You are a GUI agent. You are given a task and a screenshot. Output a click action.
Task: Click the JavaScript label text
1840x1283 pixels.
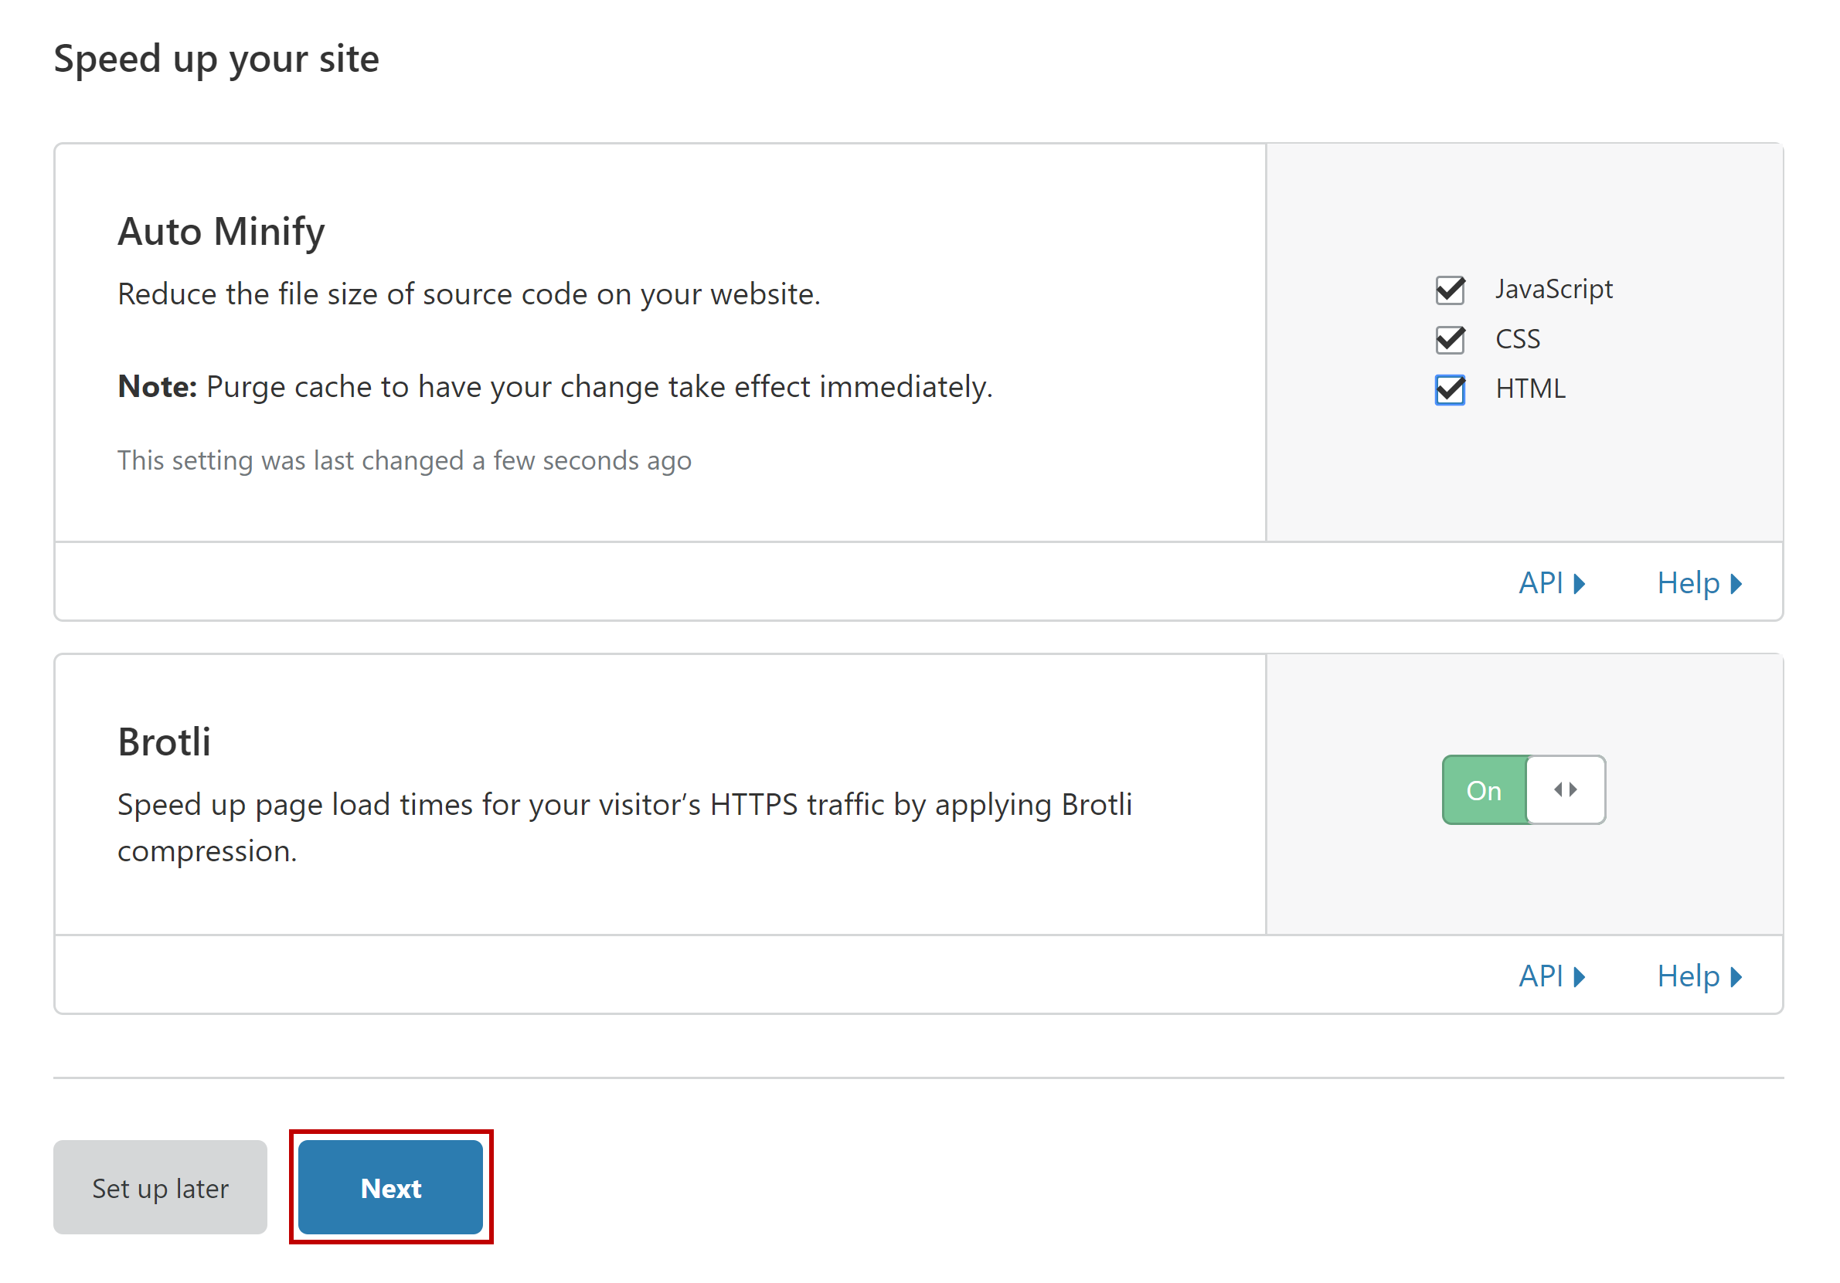tap(1553, 289)
